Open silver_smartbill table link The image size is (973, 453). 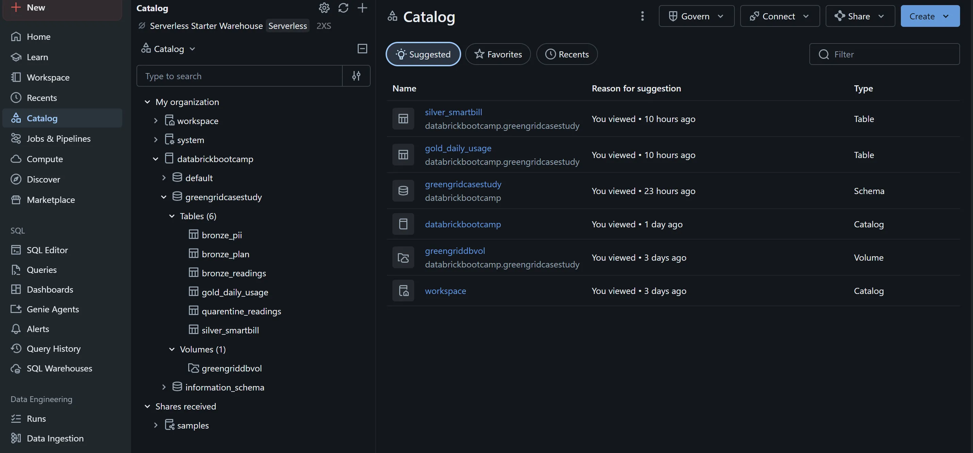453,112
